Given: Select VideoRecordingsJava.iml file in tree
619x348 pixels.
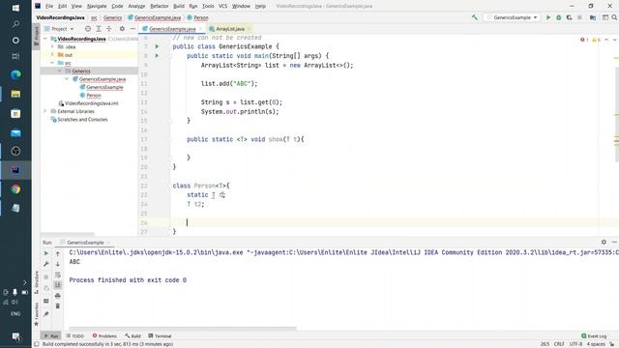Looking at the screenshot, I should pyautogui.click(x=91, y=103).
